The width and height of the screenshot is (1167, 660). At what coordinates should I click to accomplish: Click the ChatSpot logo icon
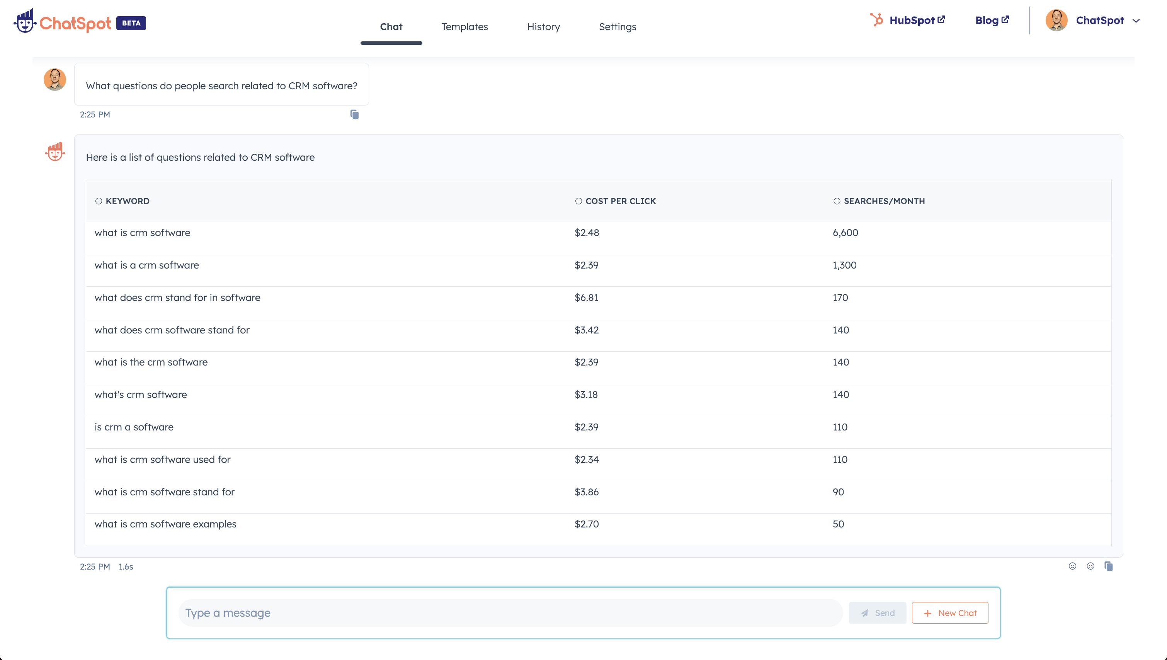(x=25, y=22)
